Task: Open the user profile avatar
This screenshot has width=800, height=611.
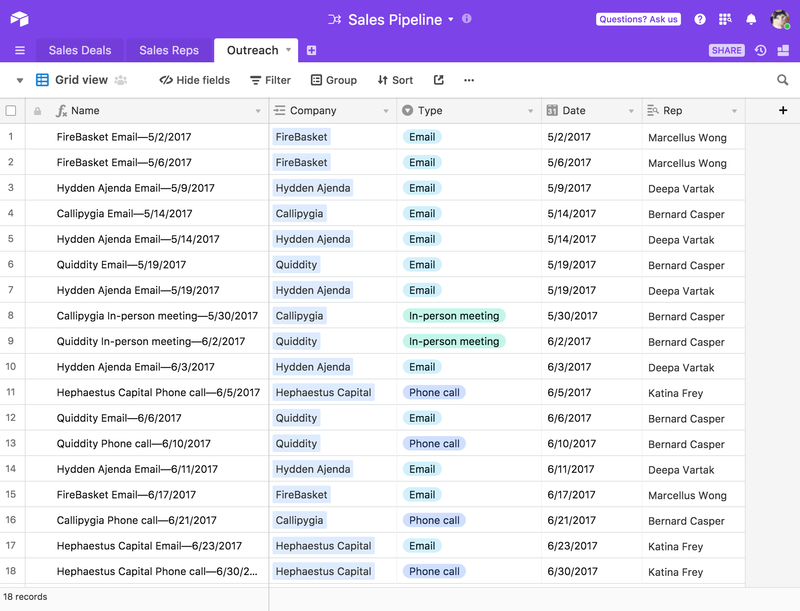Action: tap(780, 19)
